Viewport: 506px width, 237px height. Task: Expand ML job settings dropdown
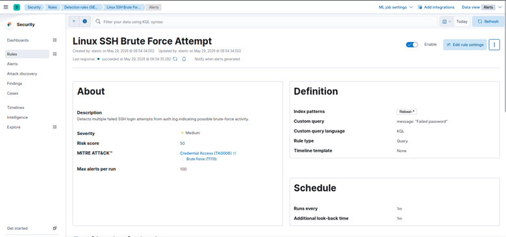click(396, 7)
